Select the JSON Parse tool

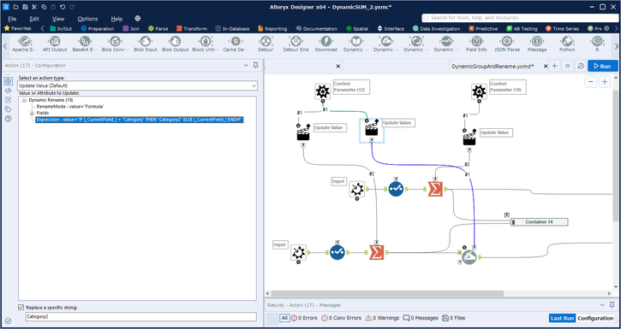[x=506, y=44]
